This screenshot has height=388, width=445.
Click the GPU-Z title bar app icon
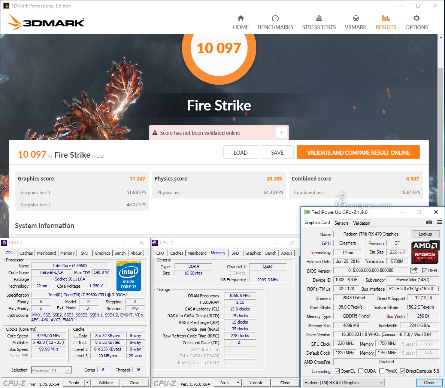(x=307, y=212)
